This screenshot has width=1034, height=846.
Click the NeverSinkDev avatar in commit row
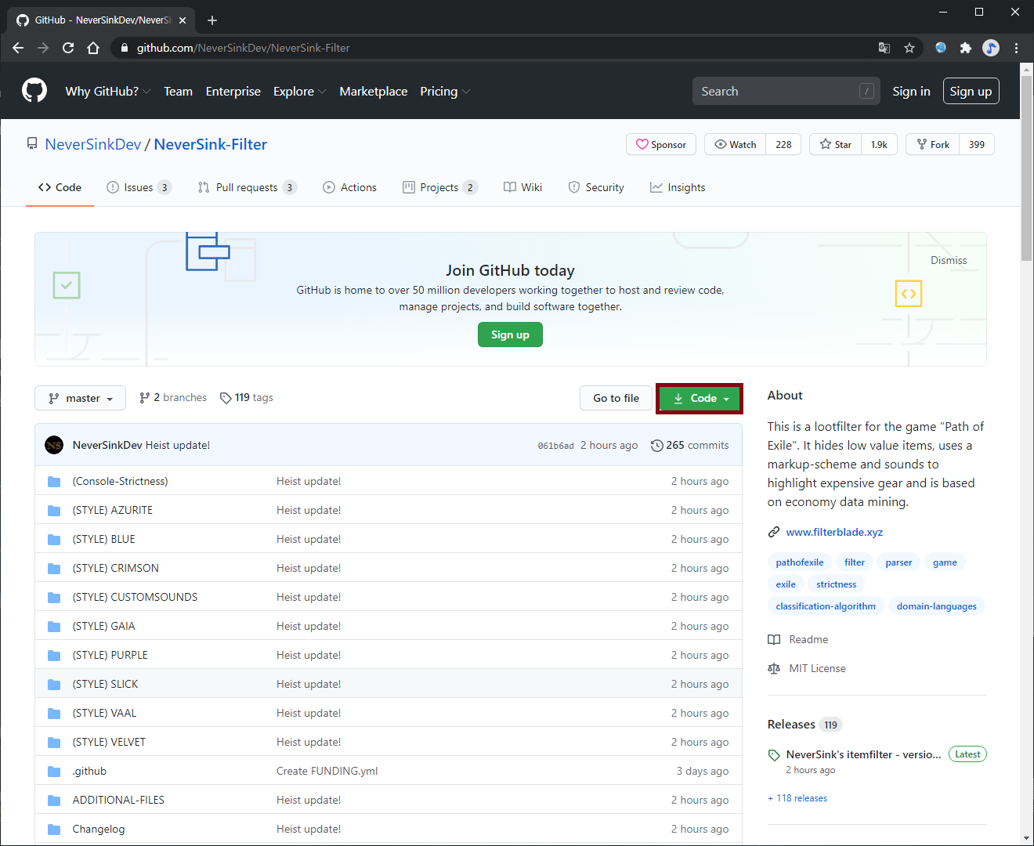[54, 445]
